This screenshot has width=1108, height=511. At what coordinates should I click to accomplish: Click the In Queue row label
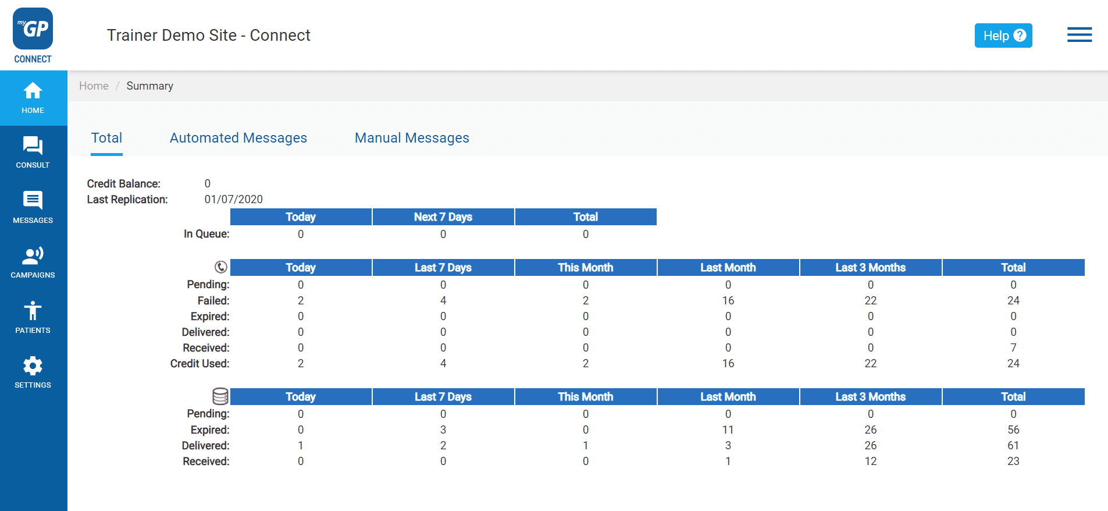pyautogui.click(x=206, y=234)
